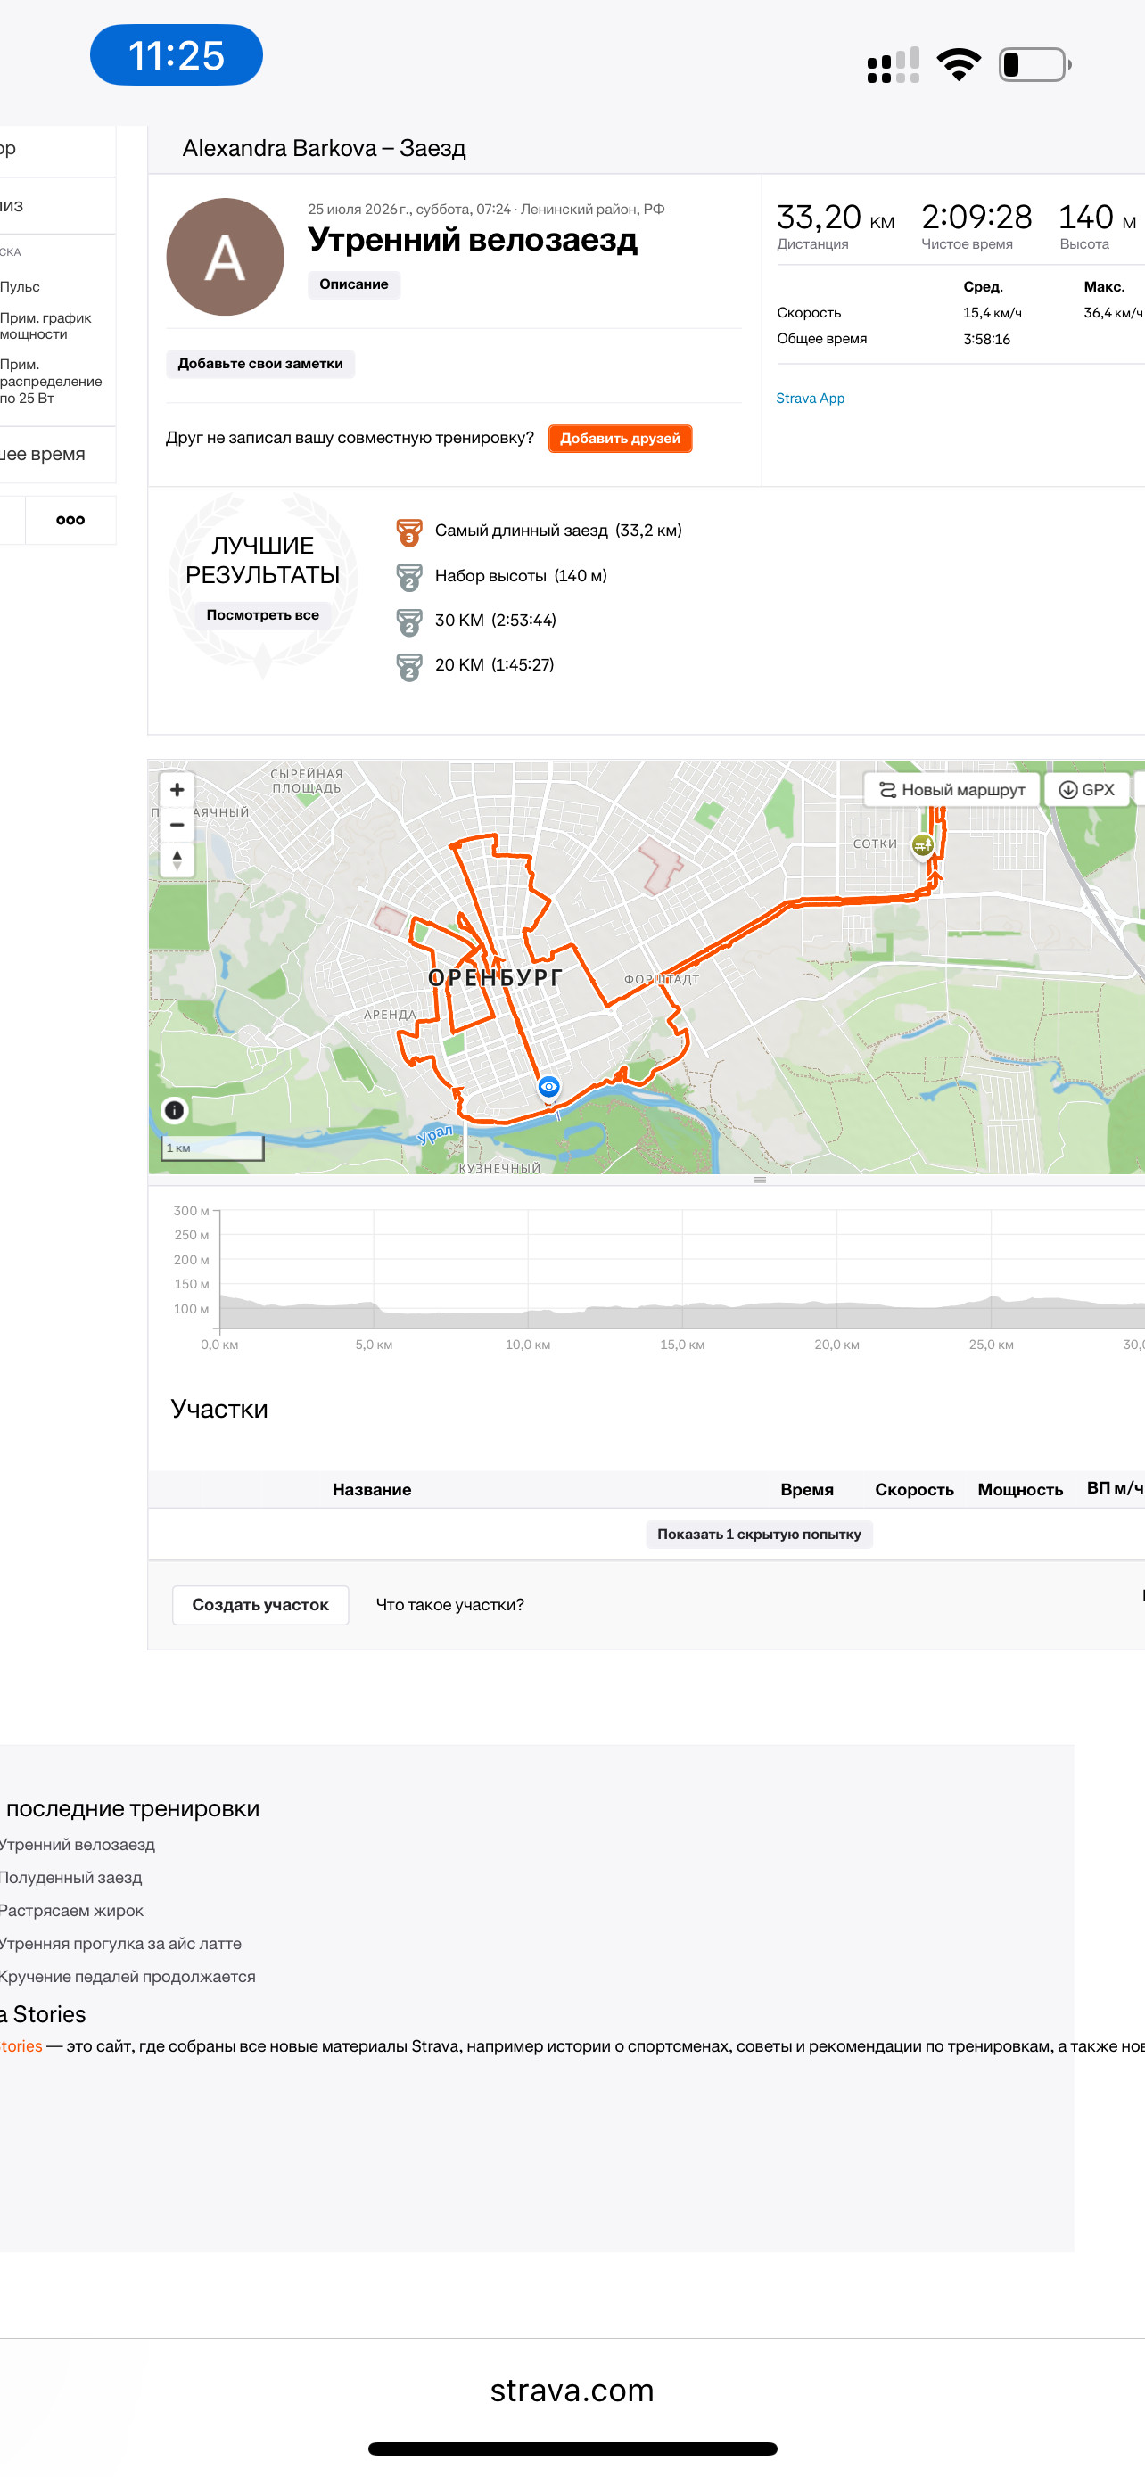
Task: Expand Показать 1 скрытую попытку
Action: click(x=760, y=1534)
